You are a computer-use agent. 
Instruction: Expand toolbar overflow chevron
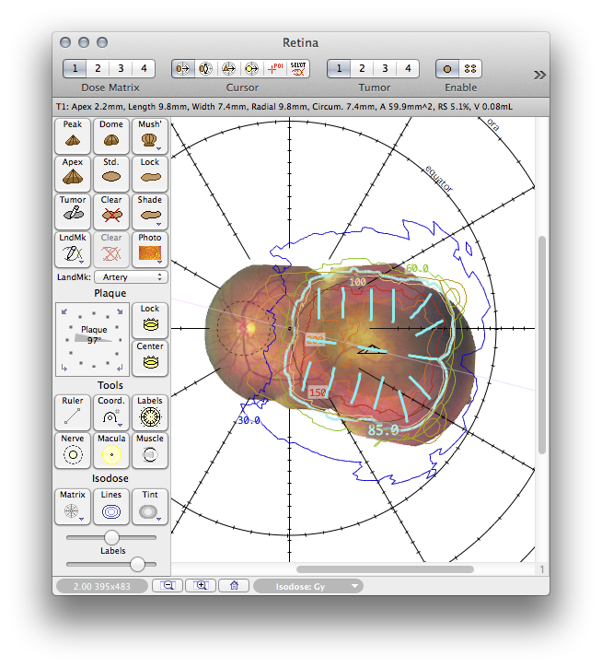539,75
